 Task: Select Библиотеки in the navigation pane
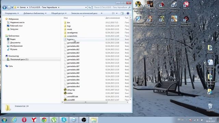pyautogui.click(x=14, y=36)
